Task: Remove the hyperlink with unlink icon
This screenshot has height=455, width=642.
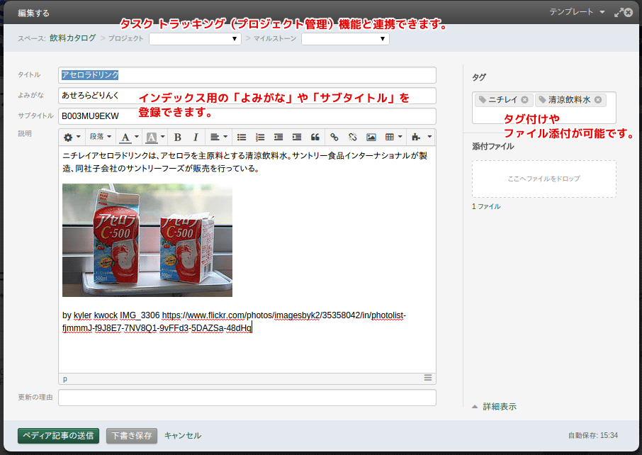Action: point(352,137)
